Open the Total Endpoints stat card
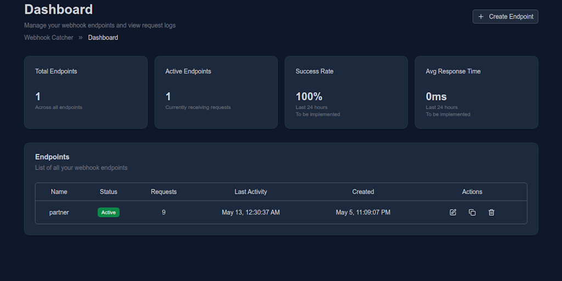The height and width of the screenshot is (281, 562). point(86,92)
